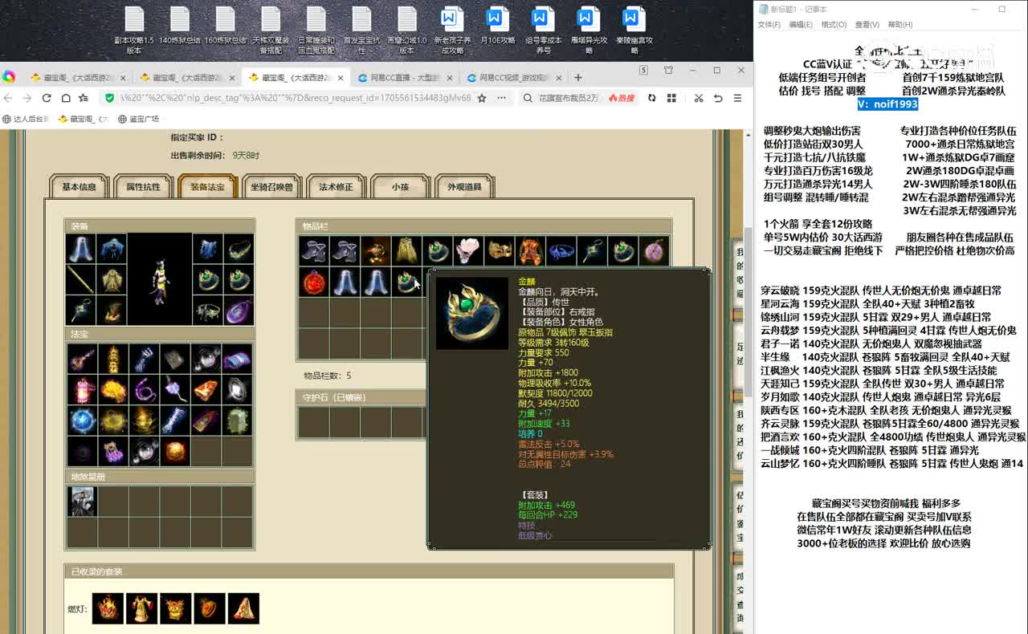Open the 小孩 tab
The image size is (1028, 634).
point(400,186)
